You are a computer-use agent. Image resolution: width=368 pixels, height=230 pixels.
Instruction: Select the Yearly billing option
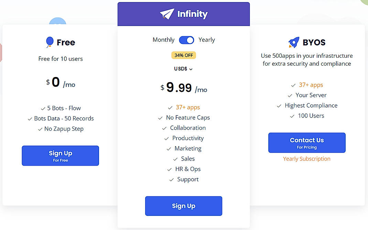pyautogui.click(x=207, y=40)
